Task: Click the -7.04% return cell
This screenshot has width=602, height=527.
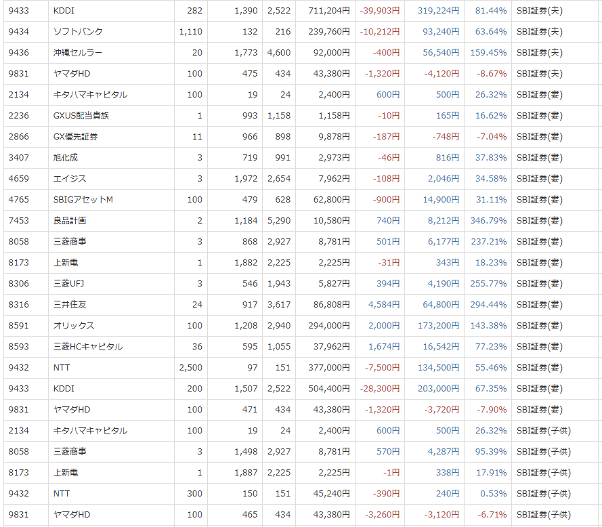Action: click(492, 137)
